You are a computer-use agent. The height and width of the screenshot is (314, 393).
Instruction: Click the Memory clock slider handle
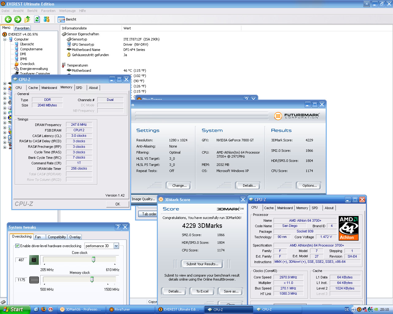pyautogui.click(x=92, y=279)
